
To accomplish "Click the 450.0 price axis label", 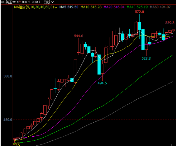I will (x=8, y=120).
